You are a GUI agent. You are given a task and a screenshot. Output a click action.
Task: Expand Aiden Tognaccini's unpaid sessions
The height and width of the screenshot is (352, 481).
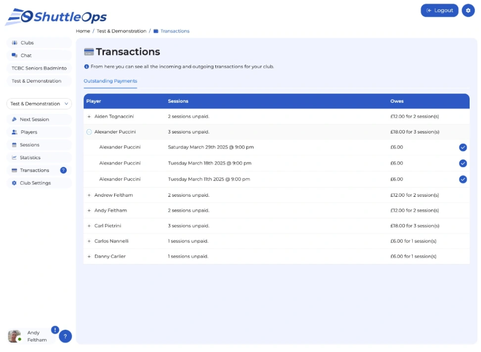[x=89, y=117]
